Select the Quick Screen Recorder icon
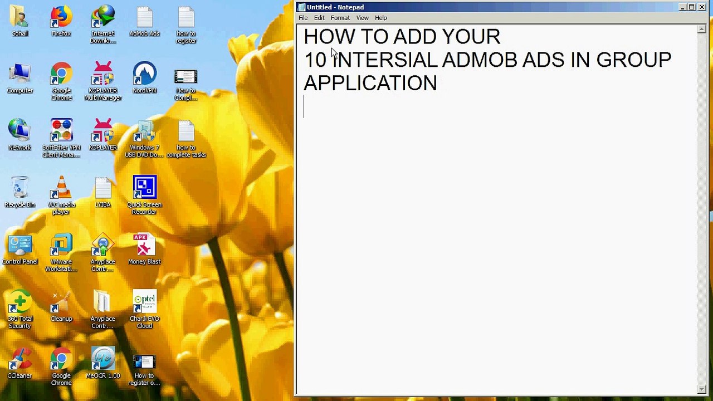The width and height of the screenshot is (713, 401). (x=144, y=196)
